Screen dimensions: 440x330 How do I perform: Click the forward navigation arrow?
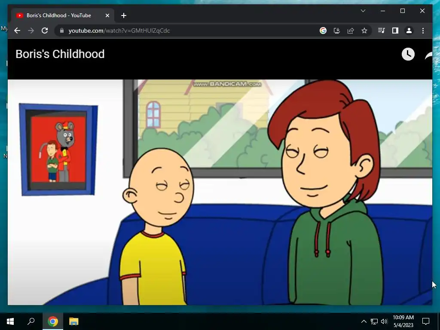click(x=31, y=31)
